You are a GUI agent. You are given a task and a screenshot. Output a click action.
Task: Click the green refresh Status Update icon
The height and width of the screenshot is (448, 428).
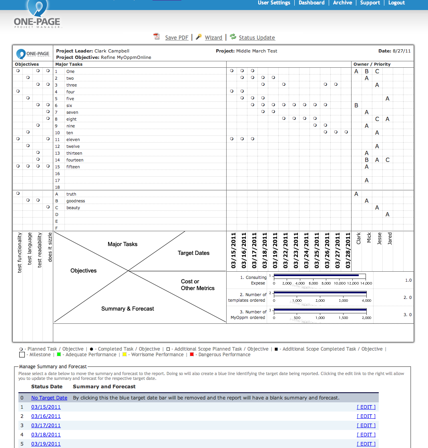tap(233, 36)
